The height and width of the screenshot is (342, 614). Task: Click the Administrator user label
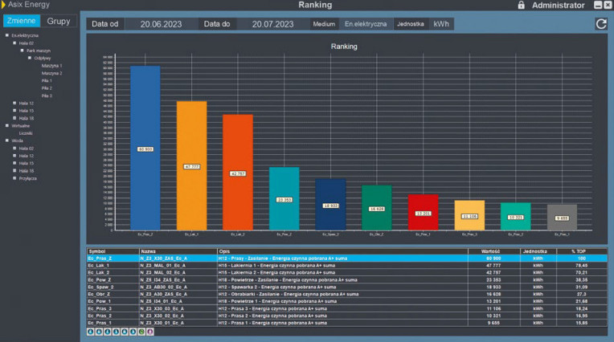(558, 5)
